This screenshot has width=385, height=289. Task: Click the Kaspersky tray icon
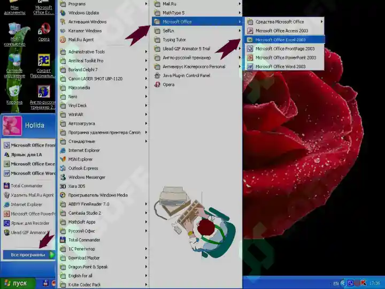click(x=364, y=283)
